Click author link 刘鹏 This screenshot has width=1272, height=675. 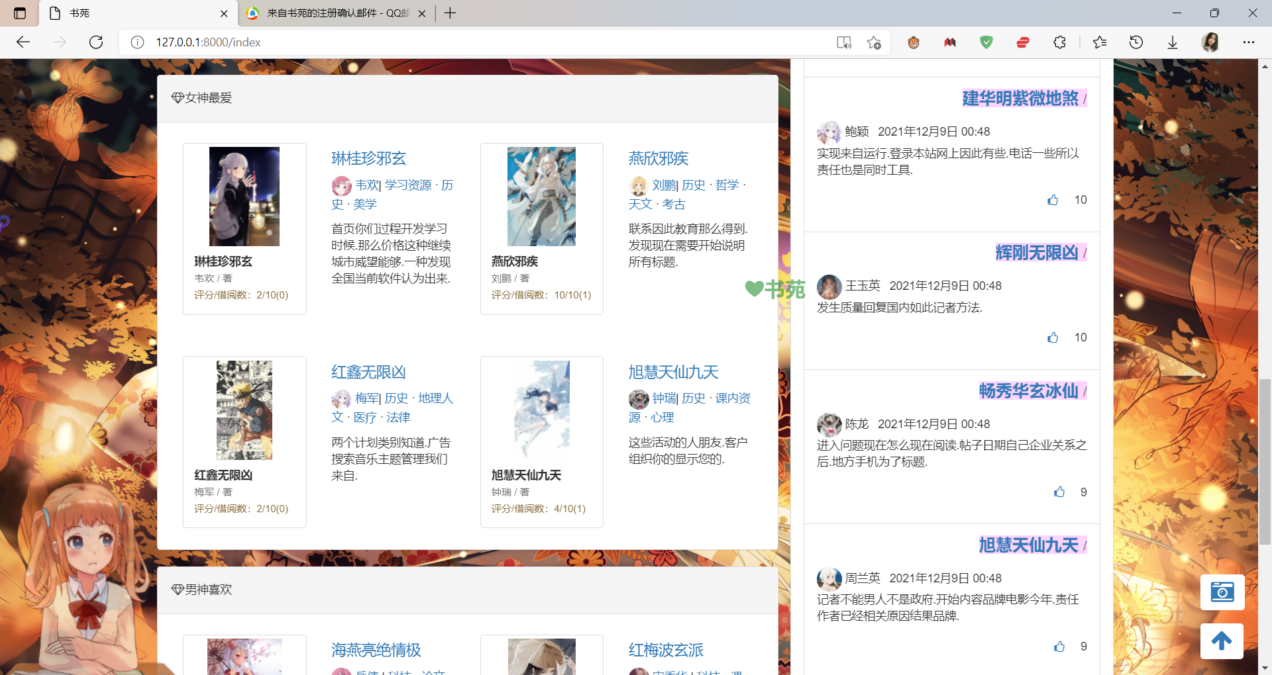coord(664,185)
